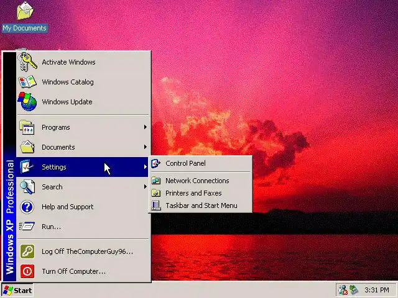Click the Start button on taskbar
This screenshot has width=398, height=298.
coord(17,291)
